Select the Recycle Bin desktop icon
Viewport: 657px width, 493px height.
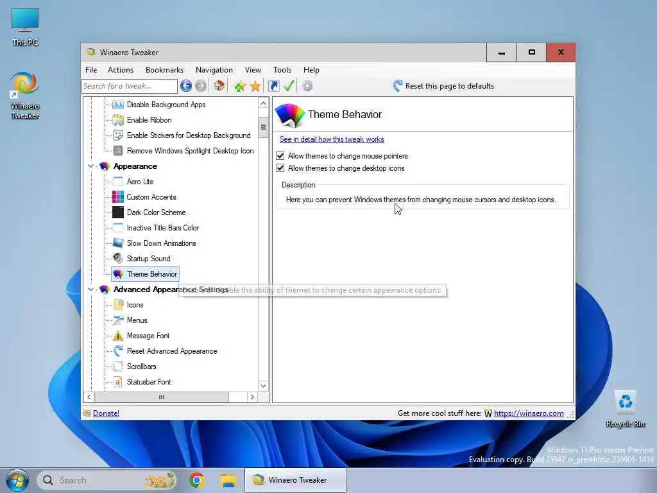625,409
